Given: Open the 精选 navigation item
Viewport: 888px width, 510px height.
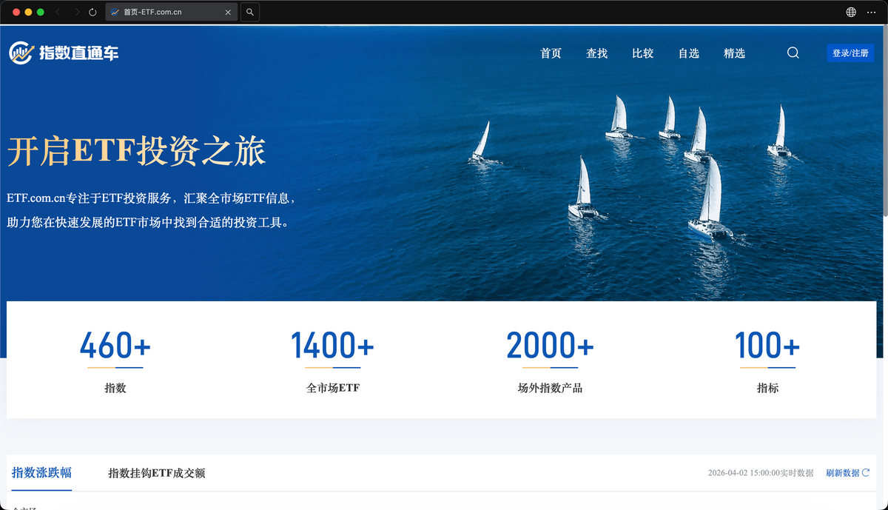Looking at the screenshot, I should [x=734, y=53].
